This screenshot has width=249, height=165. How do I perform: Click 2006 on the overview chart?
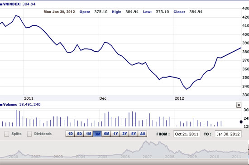pos(125,157)
